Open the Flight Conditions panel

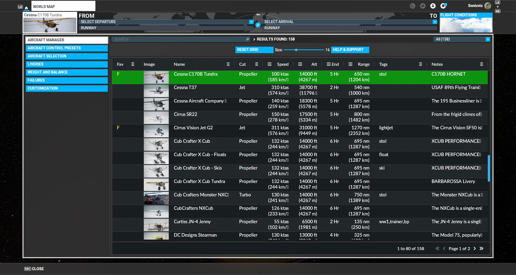click(466, 23)
